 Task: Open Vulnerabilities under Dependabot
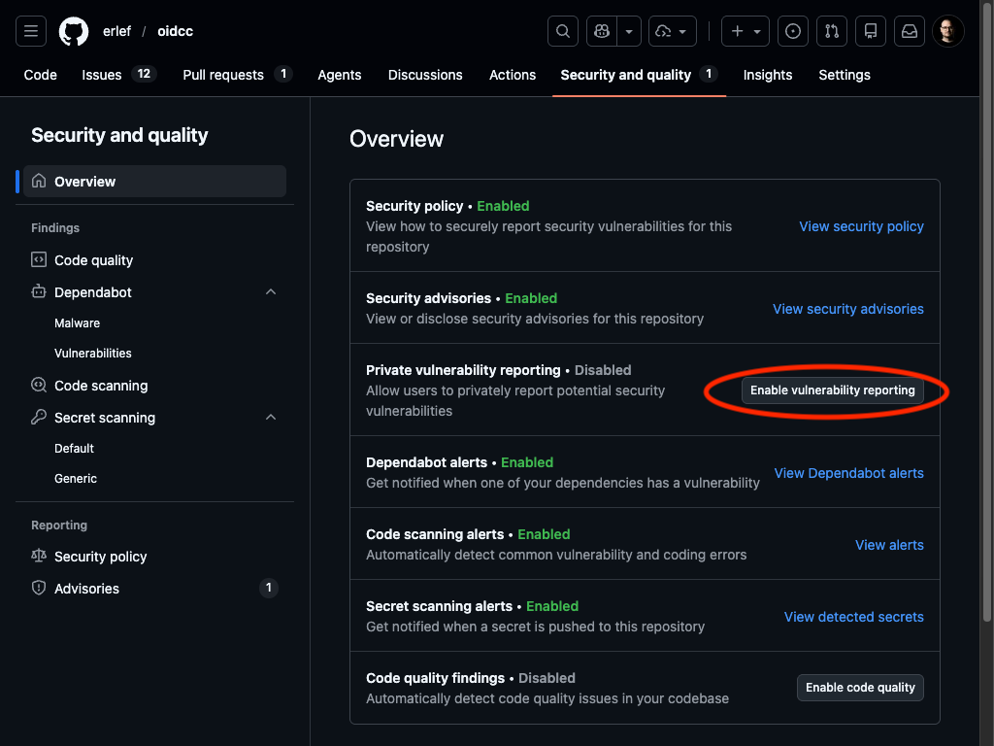tap(92, 354)
